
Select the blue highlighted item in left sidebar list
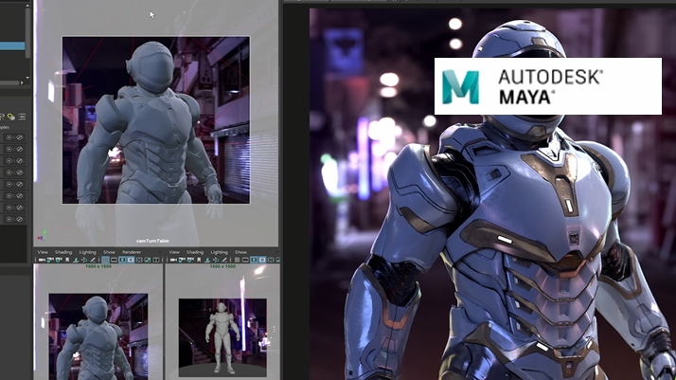[12, 45]
